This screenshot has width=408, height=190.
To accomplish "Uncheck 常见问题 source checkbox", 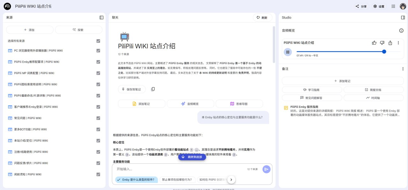I will (x=98, y=118).
